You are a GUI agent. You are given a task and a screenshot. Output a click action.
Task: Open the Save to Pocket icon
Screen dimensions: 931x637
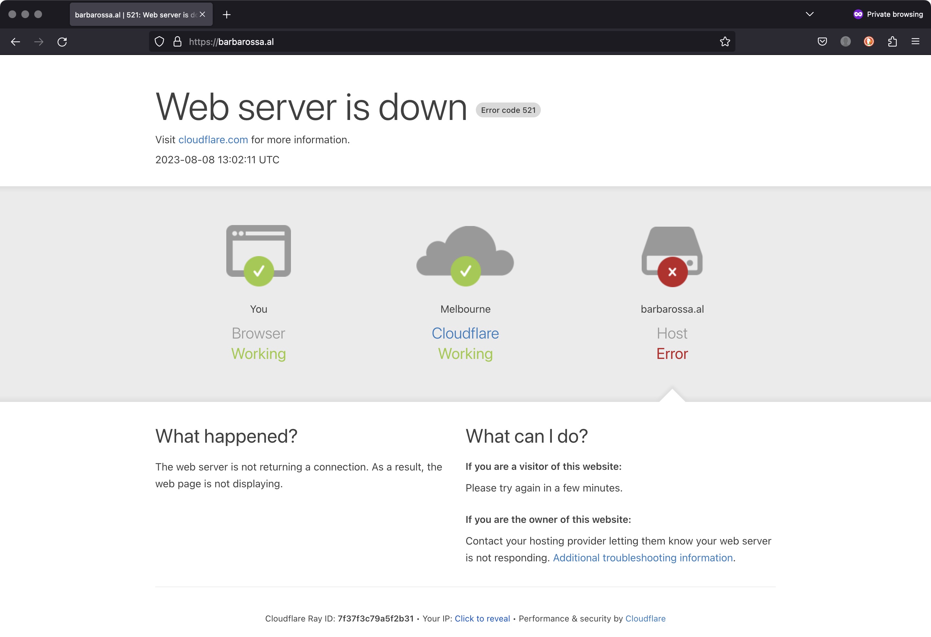pos(822,42)
